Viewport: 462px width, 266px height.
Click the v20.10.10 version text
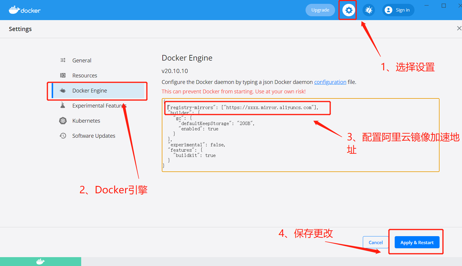click(175, 71)
